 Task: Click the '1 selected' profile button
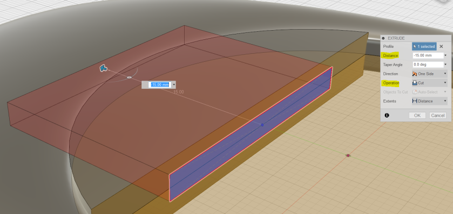(x=424, y=46)
